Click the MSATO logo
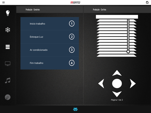The image size is (151, 113). 75,2
